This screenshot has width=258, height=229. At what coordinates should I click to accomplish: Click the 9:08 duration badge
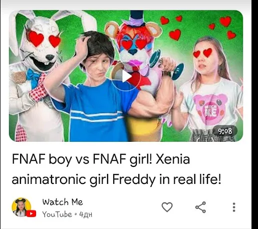click(225, 131)
